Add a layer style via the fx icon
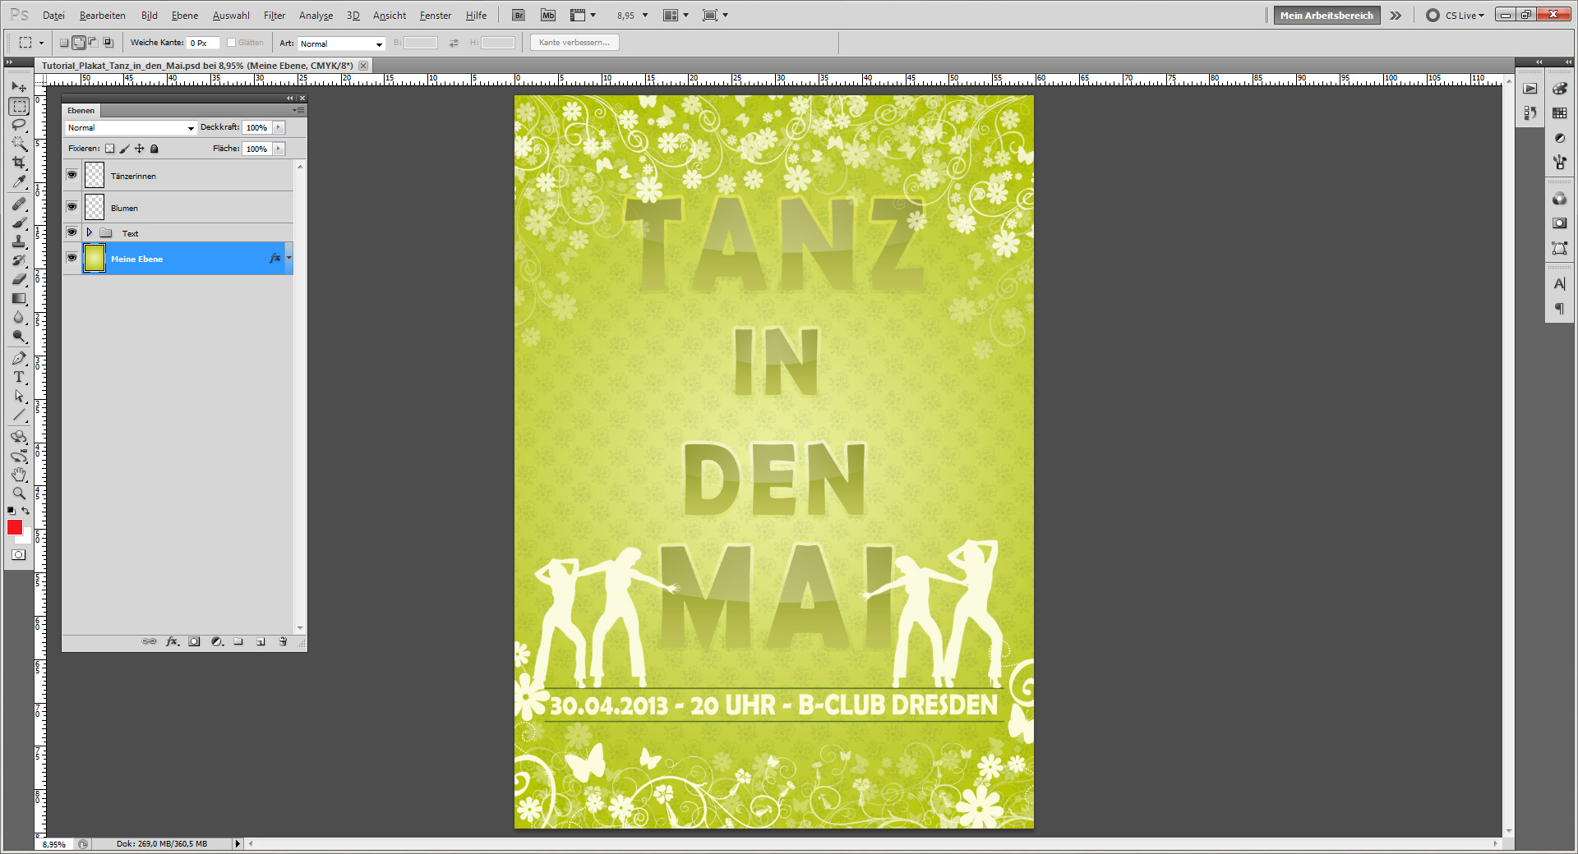 [173, 641]
